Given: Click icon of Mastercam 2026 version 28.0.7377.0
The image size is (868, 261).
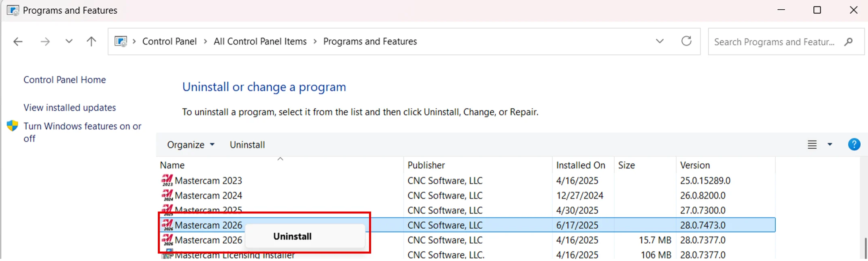Looking at the screenshot, I should (x=167, y=240).
